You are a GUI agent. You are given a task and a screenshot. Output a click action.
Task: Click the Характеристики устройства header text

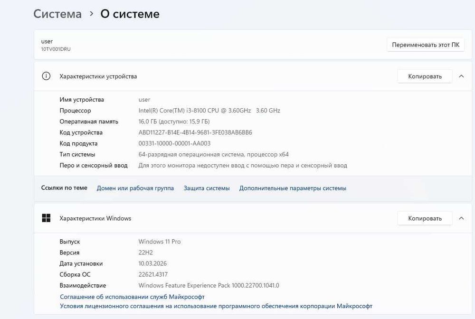click(x=98, y=76)
